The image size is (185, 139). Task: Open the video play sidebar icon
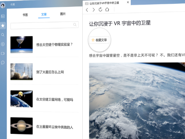(3, 44)
